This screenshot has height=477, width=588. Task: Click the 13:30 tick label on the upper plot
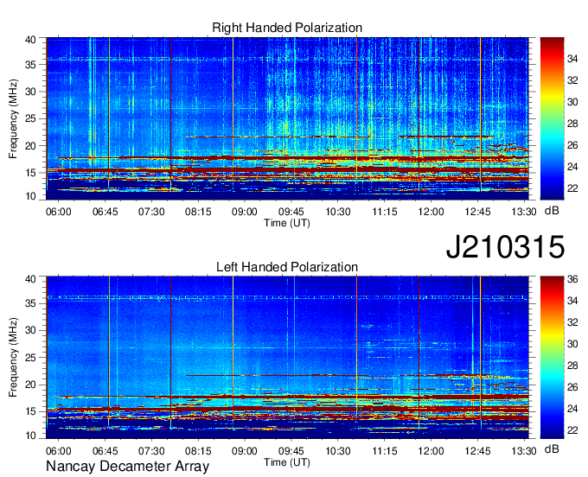coord(524,212)
